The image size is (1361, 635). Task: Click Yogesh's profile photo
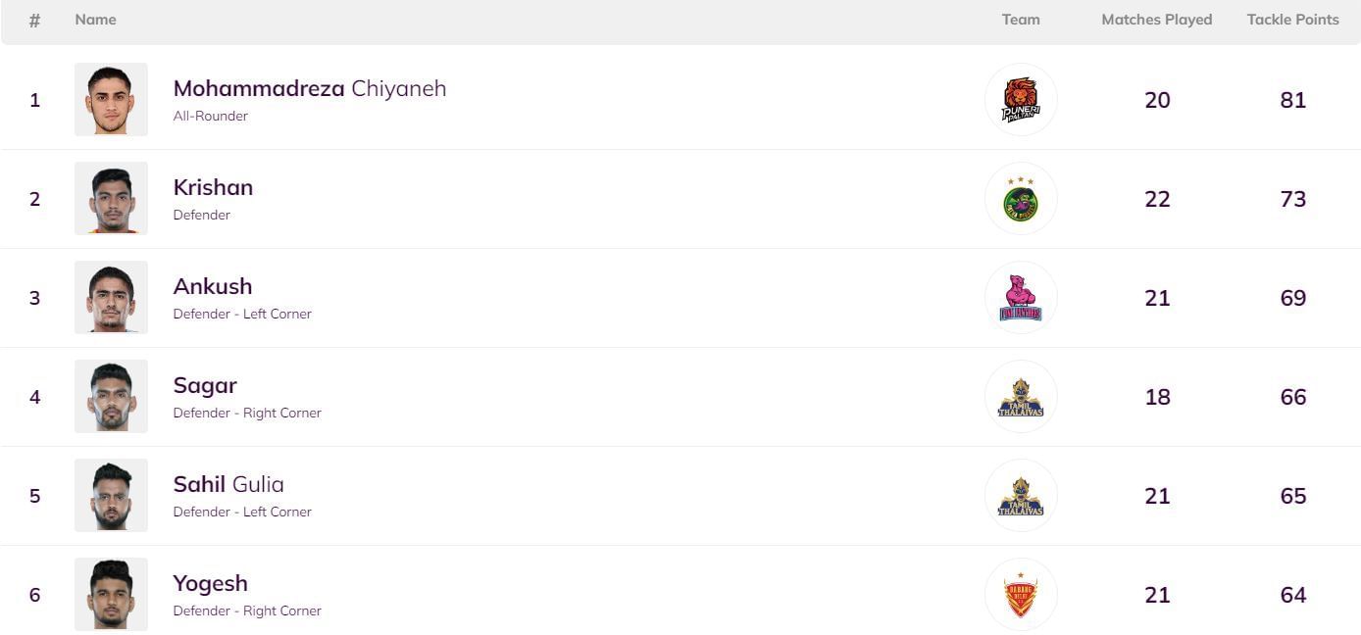coord(111,595)
